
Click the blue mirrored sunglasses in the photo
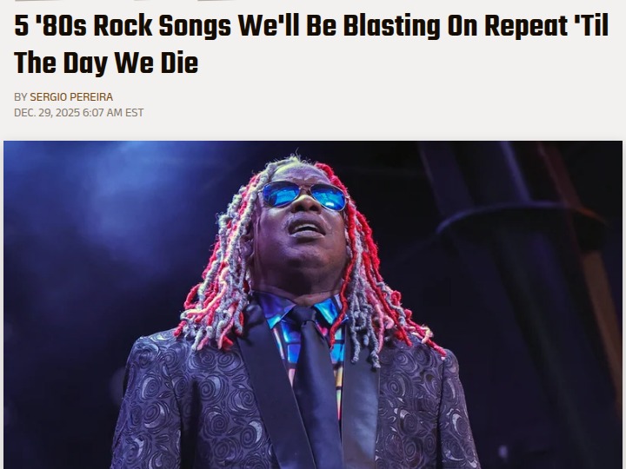click(x=304, y=195)
